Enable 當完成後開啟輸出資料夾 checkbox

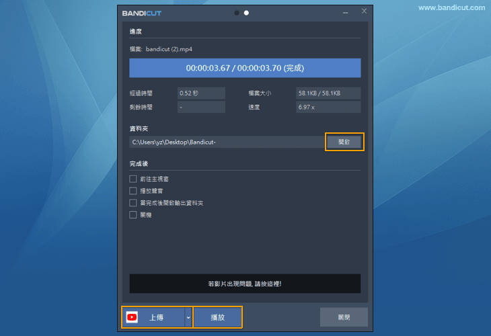pyautogui.click(x=133, y=203)
